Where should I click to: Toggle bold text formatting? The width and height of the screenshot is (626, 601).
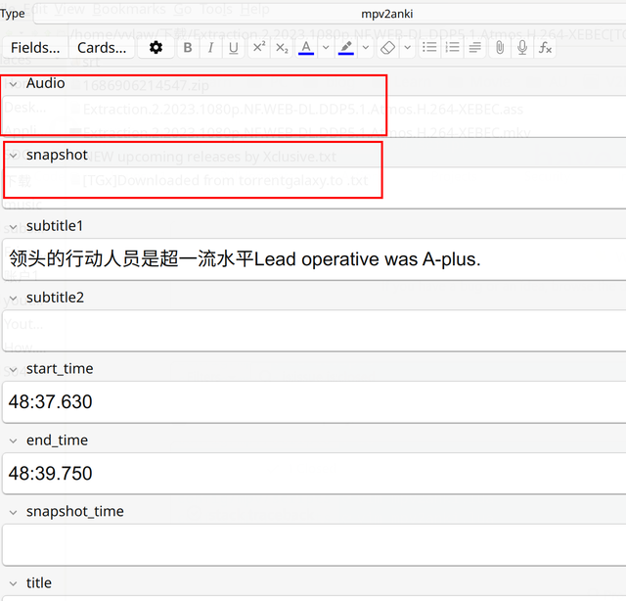(x=188, y=48)
